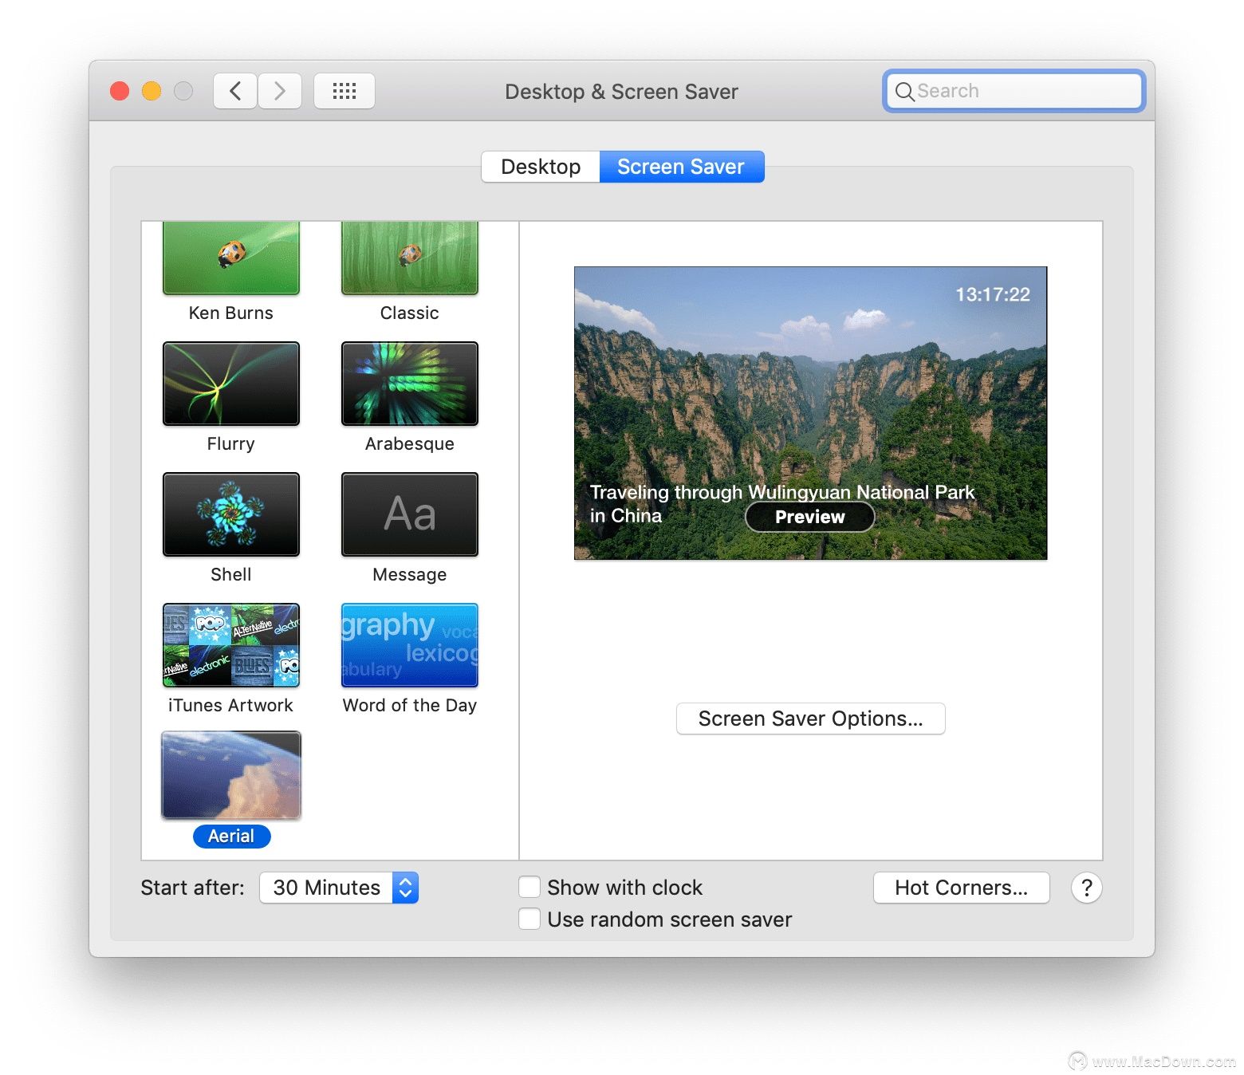Click the Aerial label
Viewport: 1244px width, 1075px height.
231,836
